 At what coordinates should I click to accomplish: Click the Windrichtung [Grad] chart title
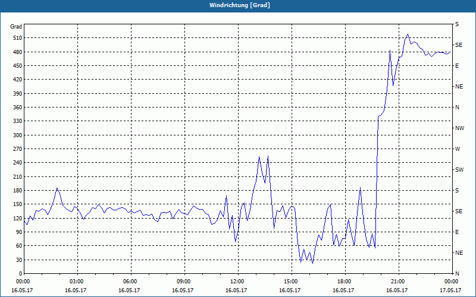tap(240, 5)
